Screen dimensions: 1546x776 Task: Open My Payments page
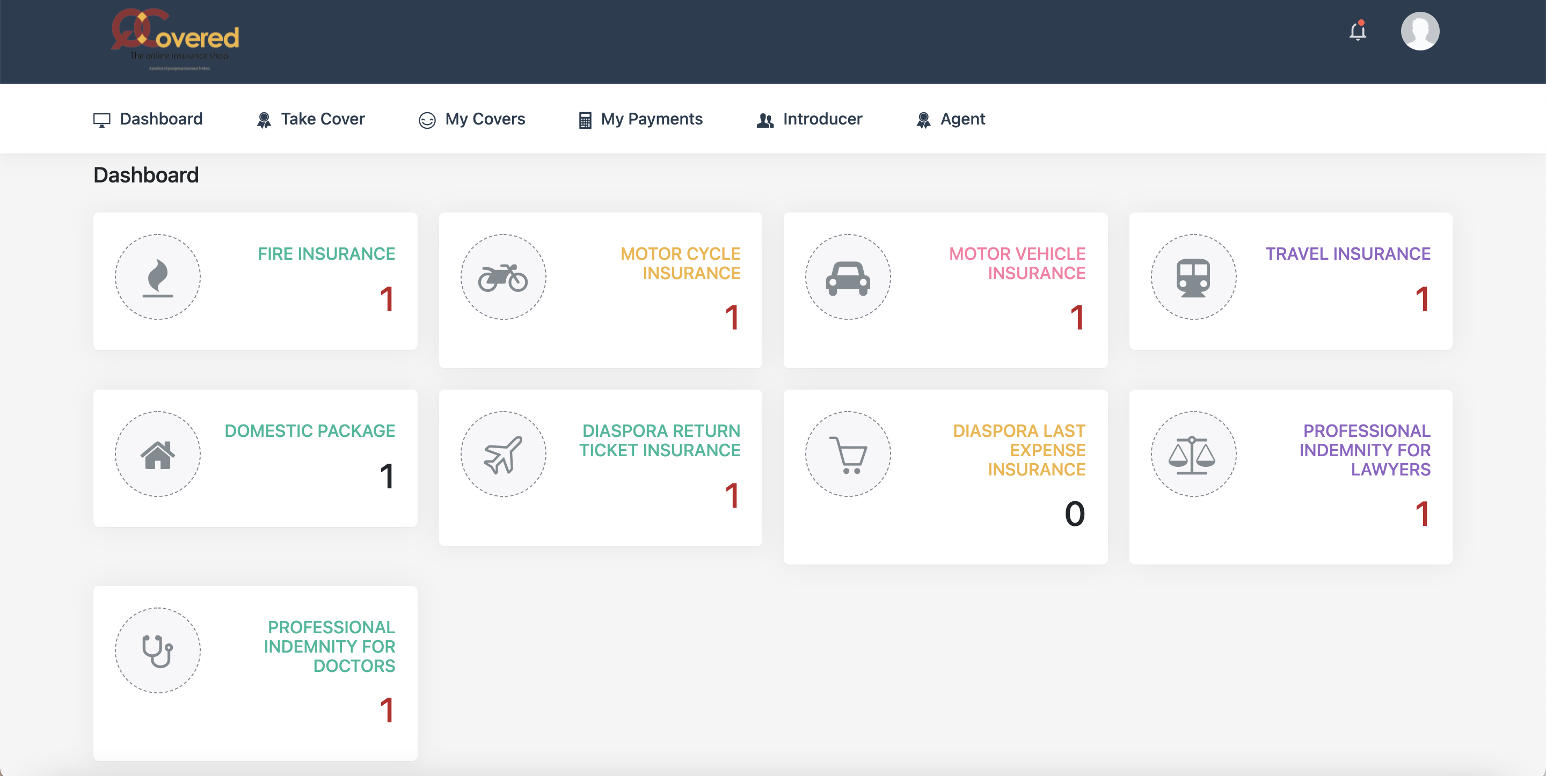tap(640, 120)
